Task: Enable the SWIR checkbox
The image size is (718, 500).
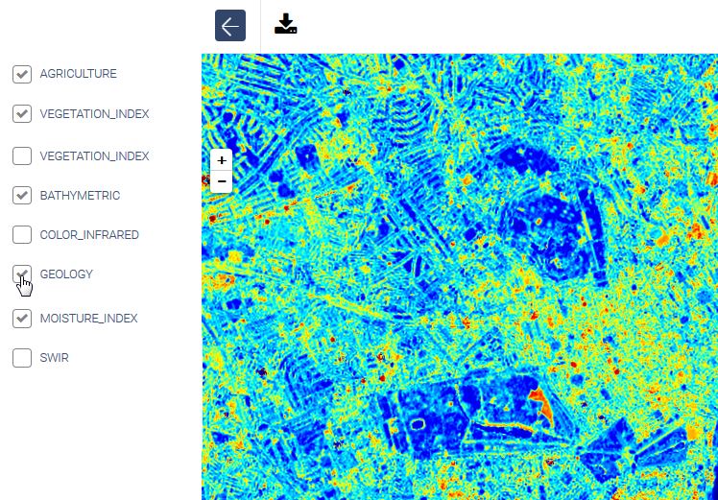Action: (x=22, y=358)
